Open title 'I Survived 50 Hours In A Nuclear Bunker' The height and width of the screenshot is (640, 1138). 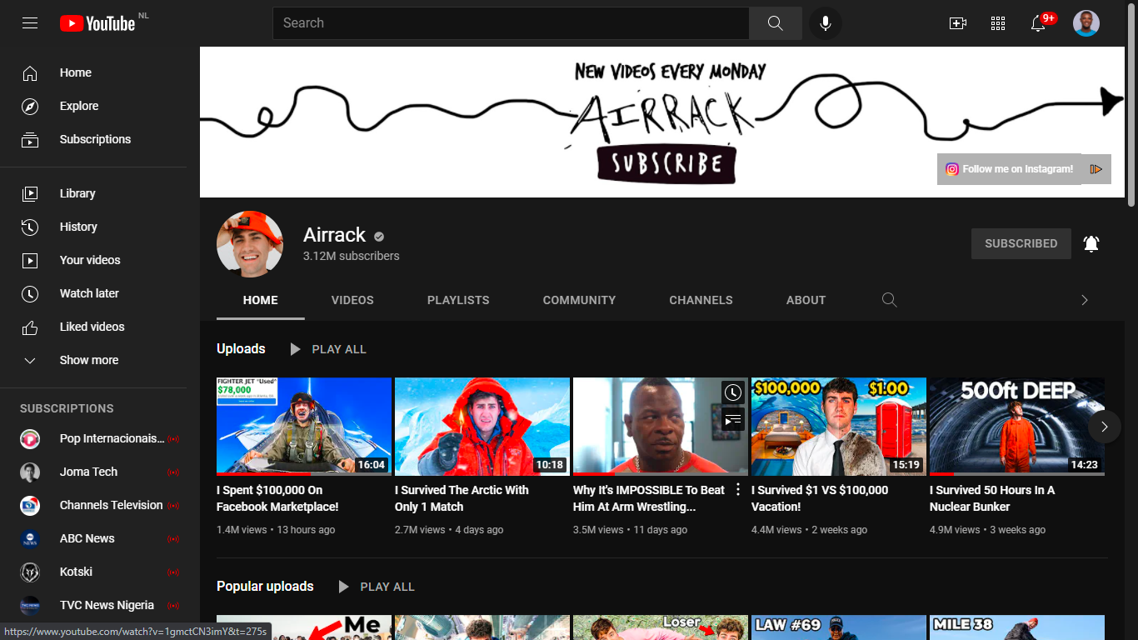(x=992, y=498)
